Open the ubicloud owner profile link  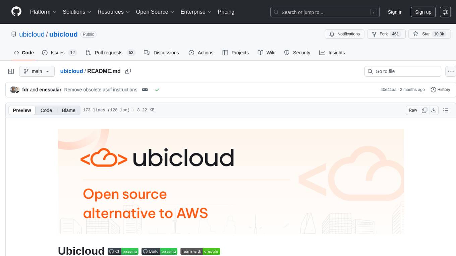[x=32, y=34]
